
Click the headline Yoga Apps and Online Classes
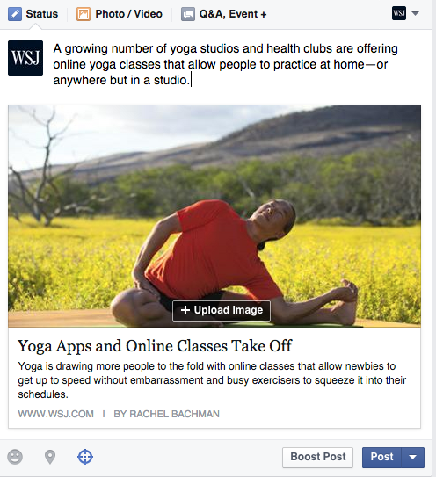(155, 346)
